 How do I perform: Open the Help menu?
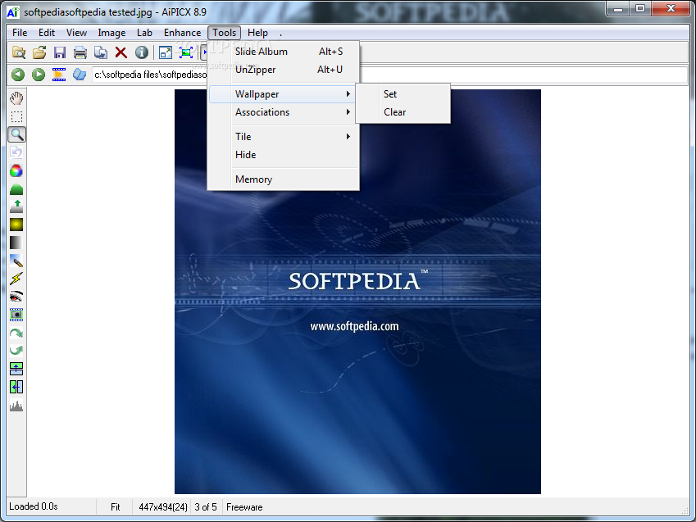[257, 33]
